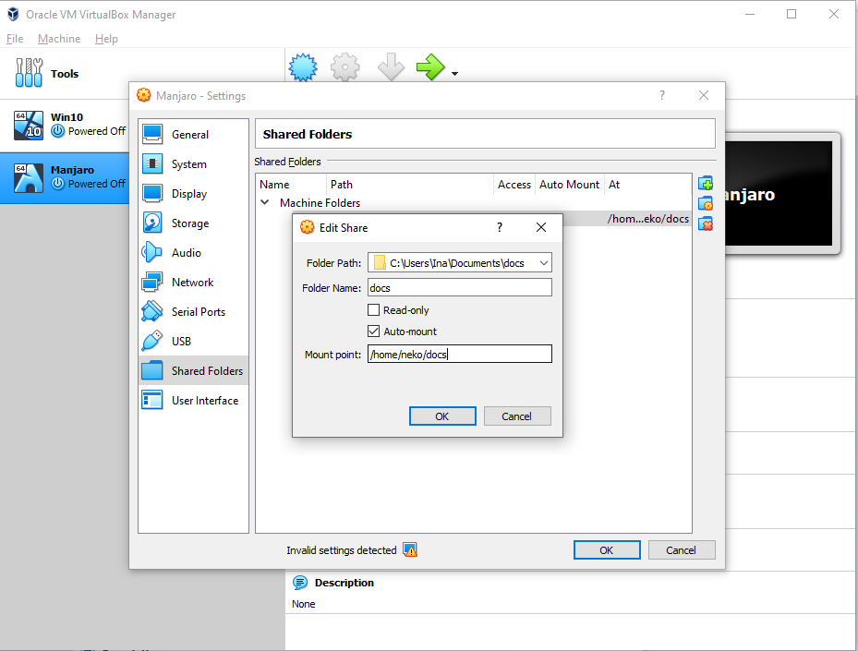Toggle the Read-only checkbox

tap(374, 310)
